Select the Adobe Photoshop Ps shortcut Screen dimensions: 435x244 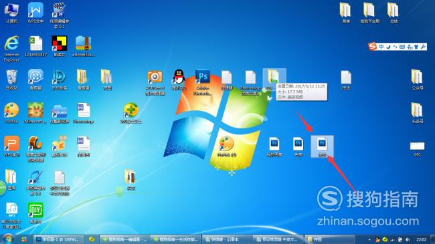(x=203, y=82)
